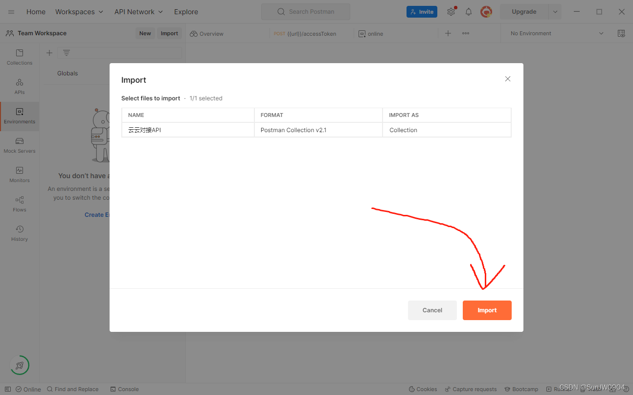The height and width of the screenshot is (395, 633).
Task: Close the Import dialog with X
Action: tap(508, 79)
